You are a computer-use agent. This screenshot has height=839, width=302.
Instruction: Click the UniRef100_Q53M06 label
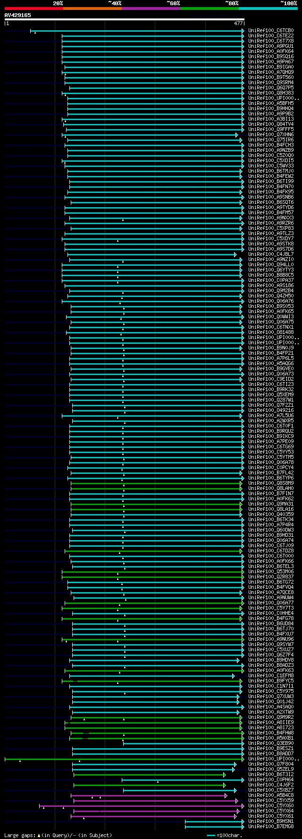coord(271,572)
